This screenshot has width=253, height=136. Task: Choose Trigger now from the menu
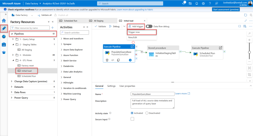pos(134,32)
